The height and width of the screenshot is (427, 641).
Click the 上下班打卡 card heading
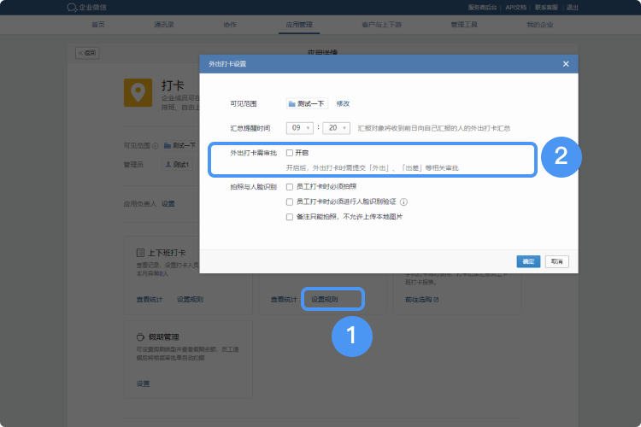pos(167,253)
